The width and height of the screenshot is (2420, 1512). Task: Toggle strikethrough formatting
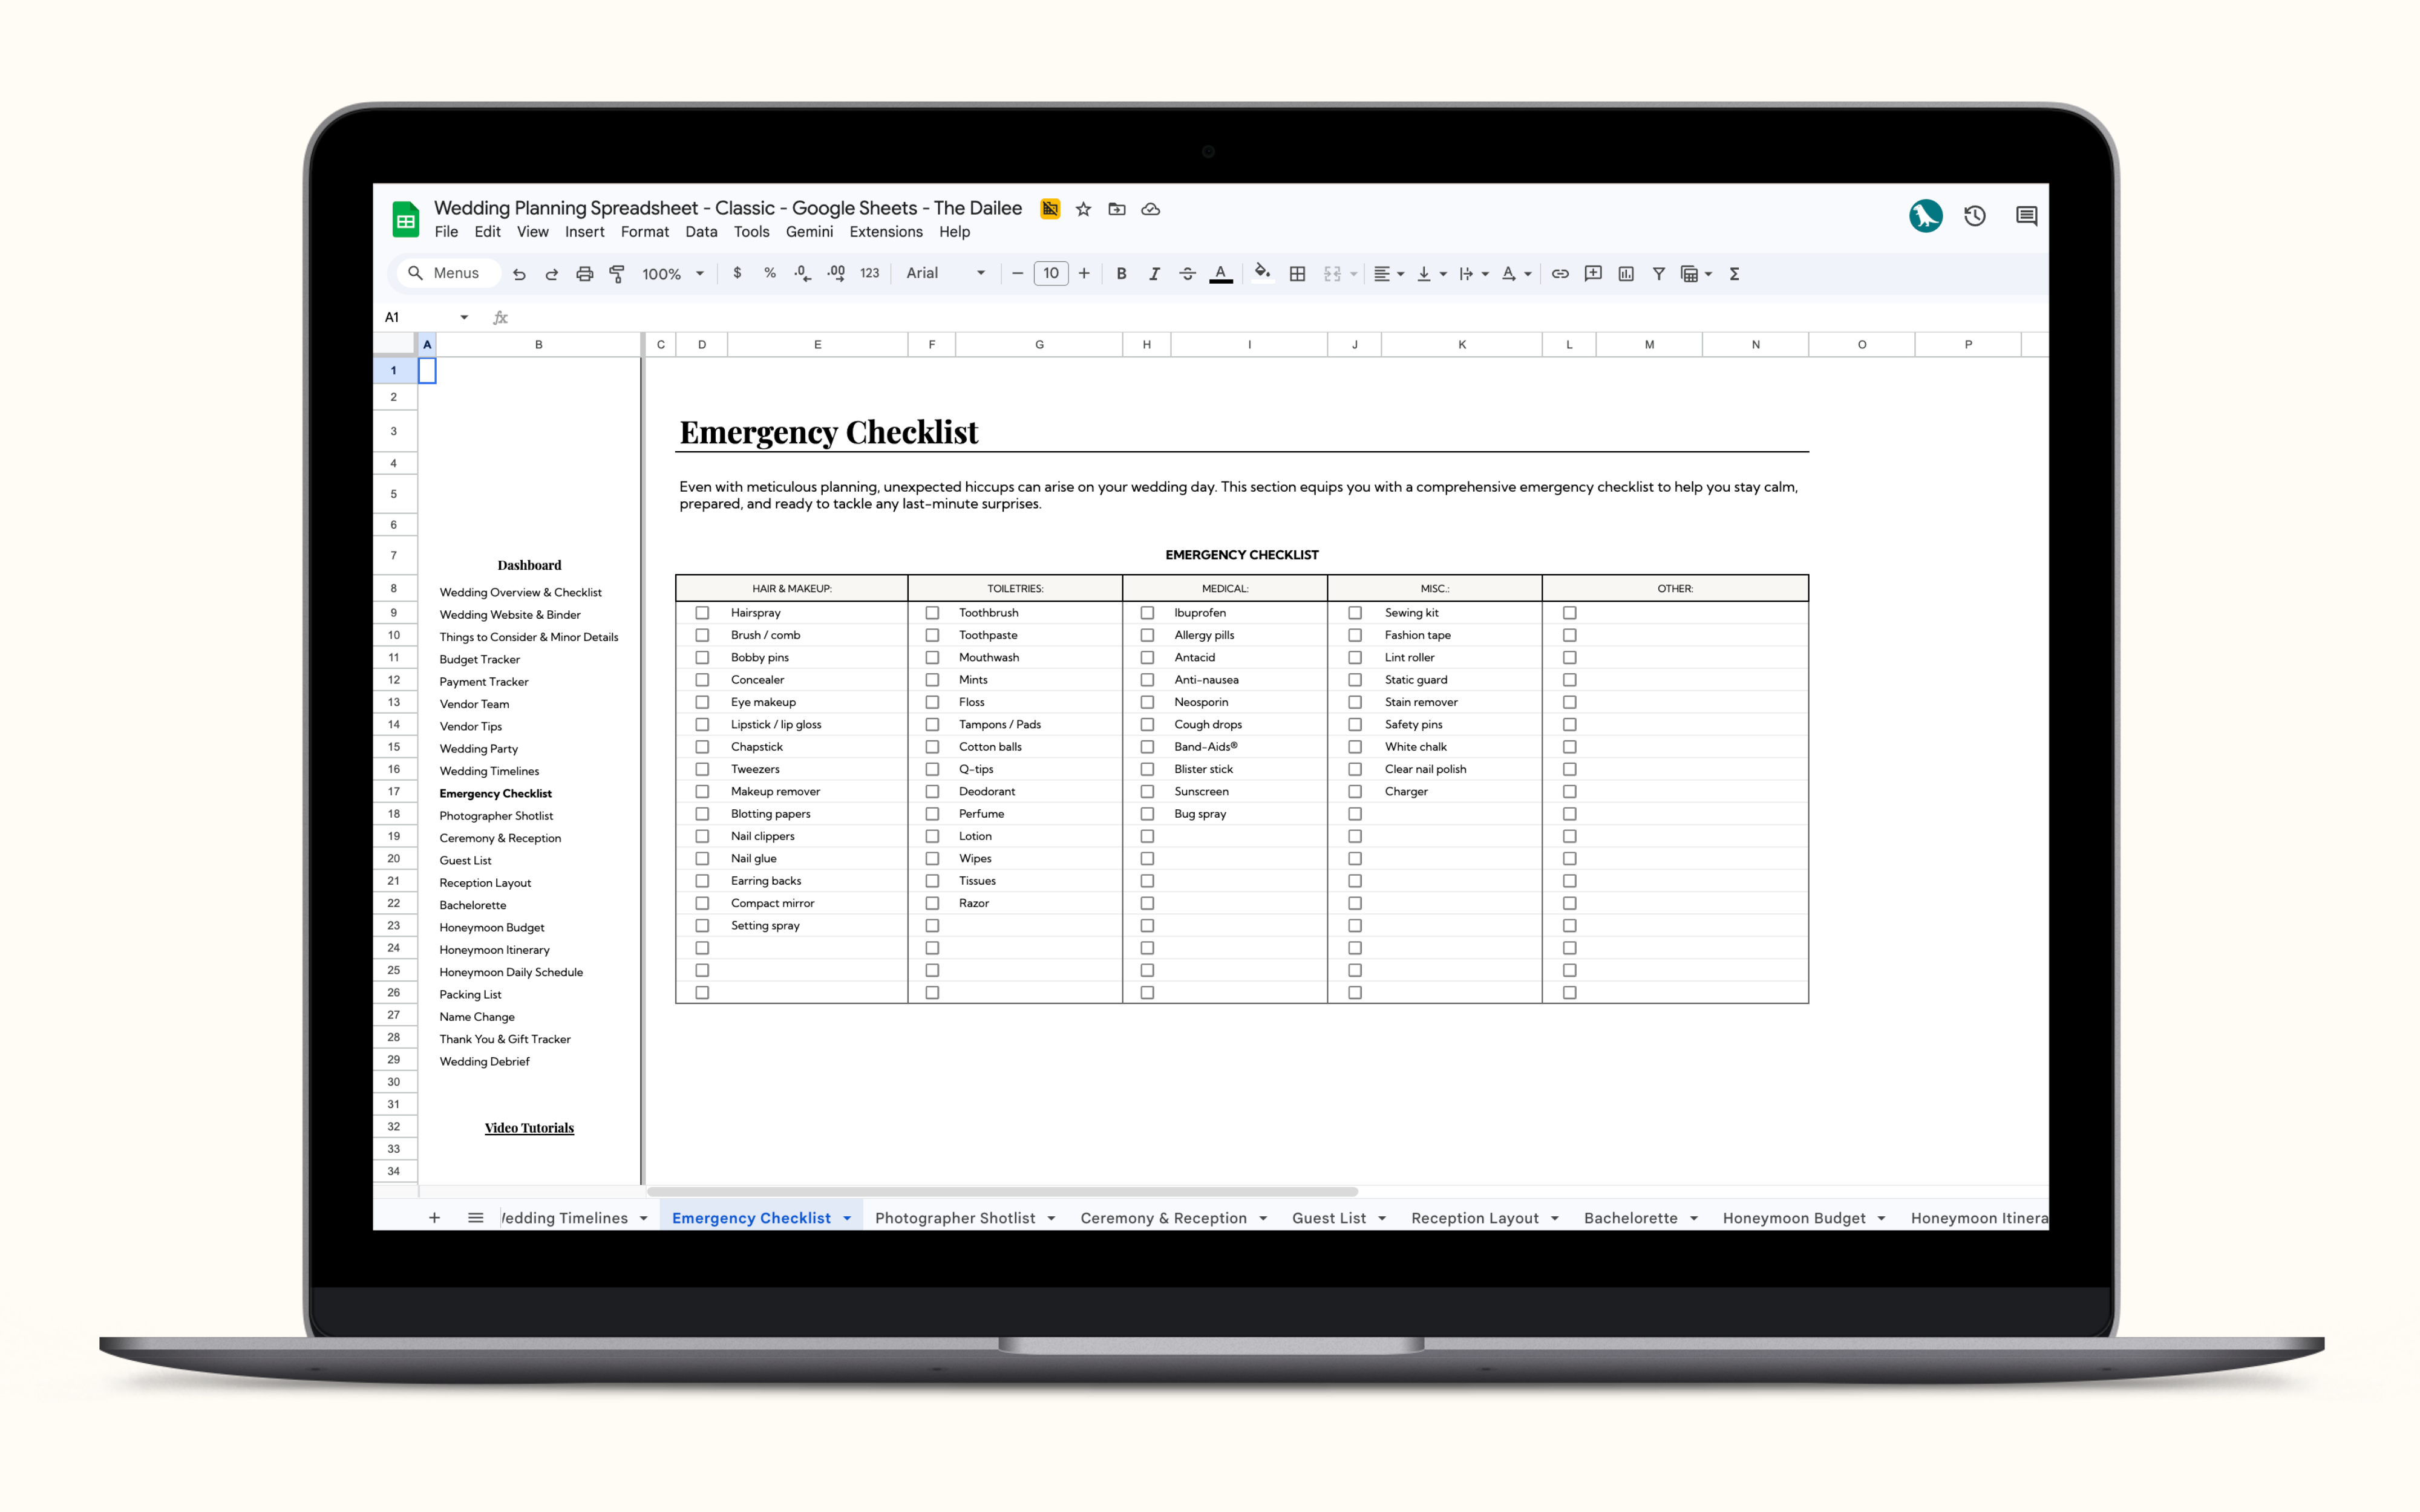(x=1187, y=274)
